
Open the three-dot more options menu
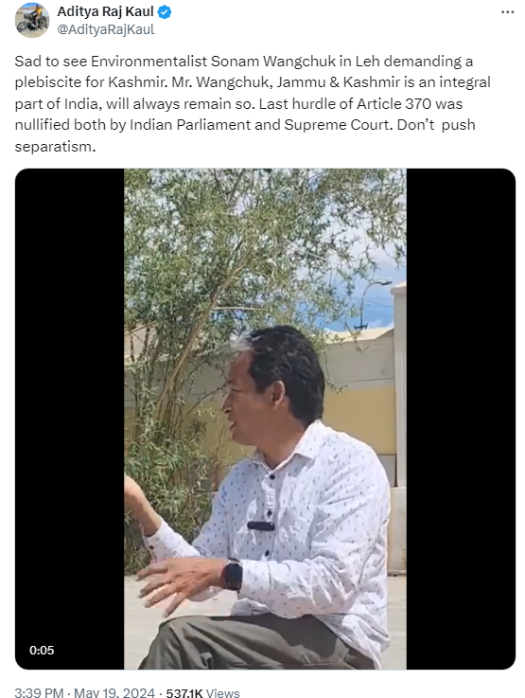(507, 12)
